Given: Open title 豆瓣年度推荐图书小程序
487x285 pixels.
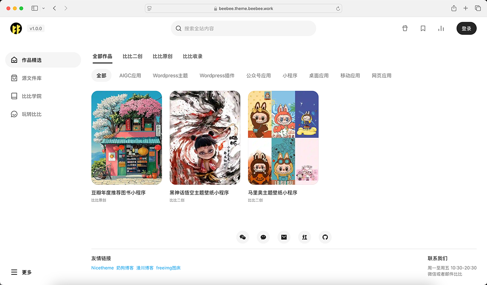Looking at the screenshot, I should click(x=119, y=193).
